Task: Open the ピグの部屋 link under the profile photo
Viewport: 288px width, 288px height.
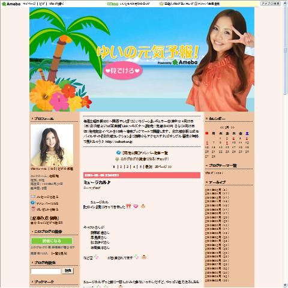Action: 65,169
